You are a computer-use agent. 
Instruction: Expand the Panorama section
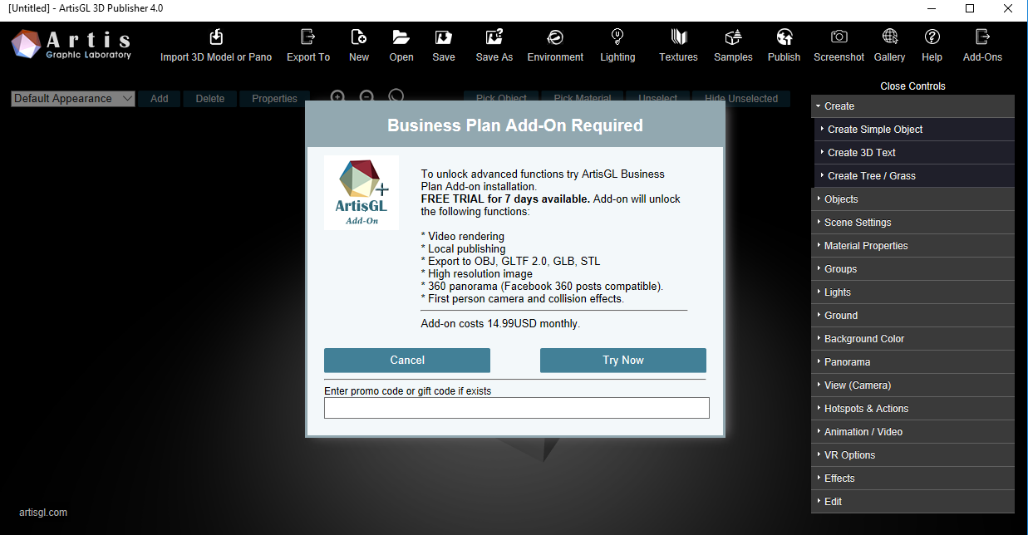(x=913, y=362)
